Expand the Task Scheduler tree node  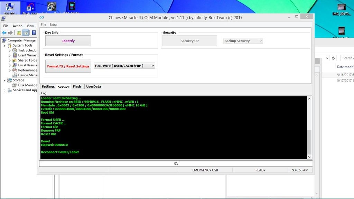click(x=10, y=50)
